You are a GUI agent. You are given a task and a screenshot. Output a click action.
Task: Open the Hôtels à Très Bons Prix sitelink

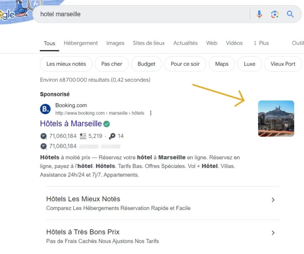[x=83, y=232]
